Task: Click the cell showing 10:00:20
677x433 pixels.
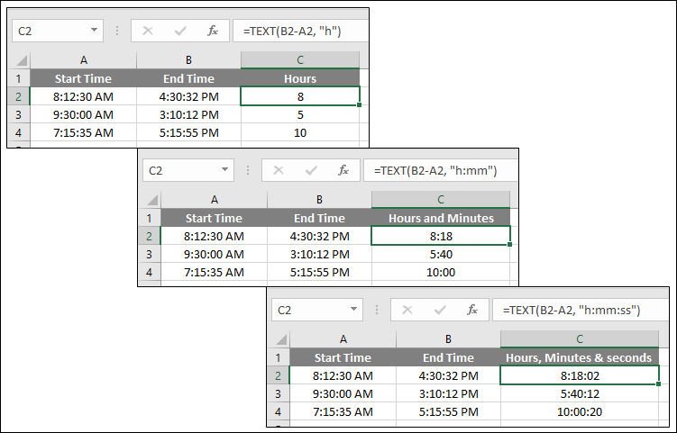Action: (580, 412)
